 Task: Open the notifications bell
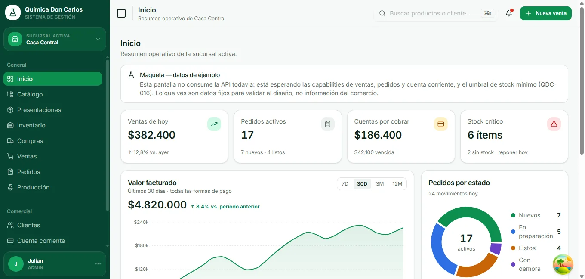(509, 13)
